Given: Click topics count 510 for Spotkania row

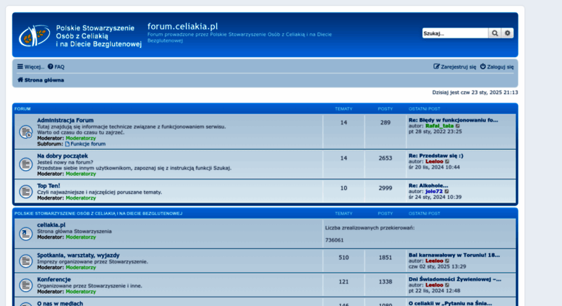Looking at the screenshot, I should tap(344, 258).
